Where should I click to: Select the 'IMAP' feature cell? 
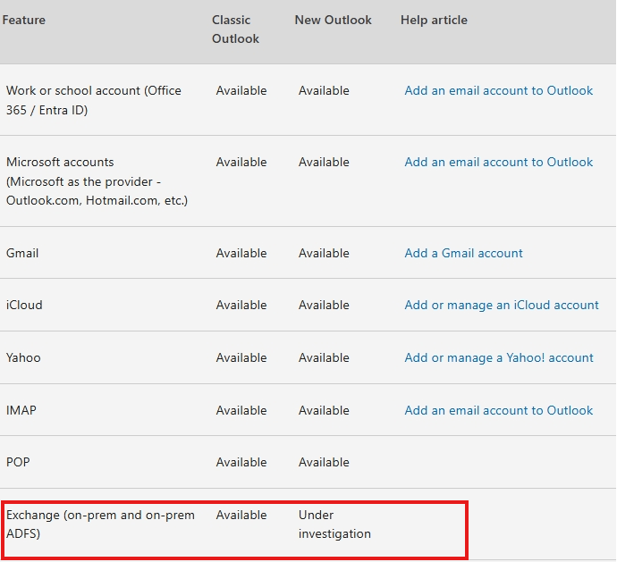21,411
